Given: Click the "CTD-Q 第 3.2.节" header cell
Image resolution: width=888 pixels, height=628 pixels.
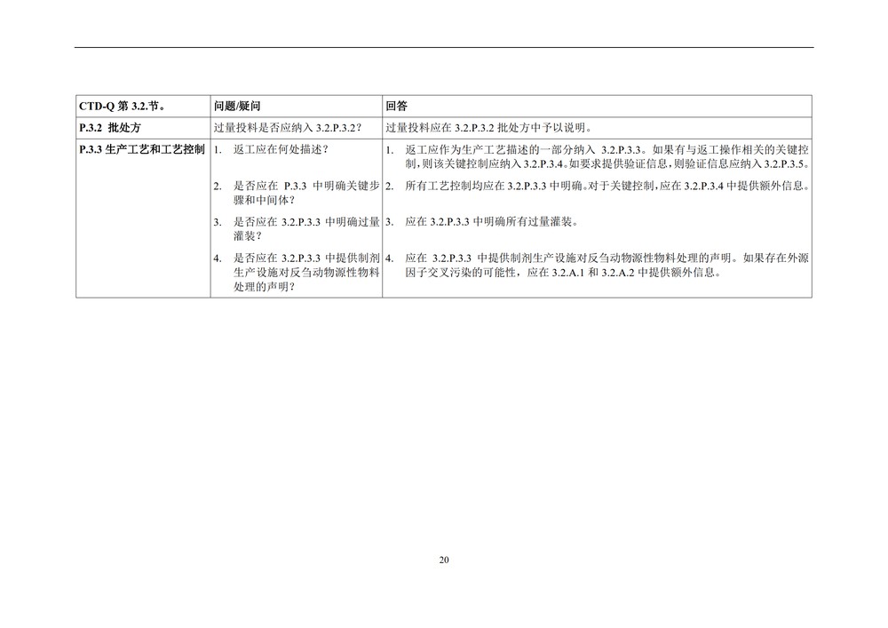Looking at the screenshot, I should point(120,106).
